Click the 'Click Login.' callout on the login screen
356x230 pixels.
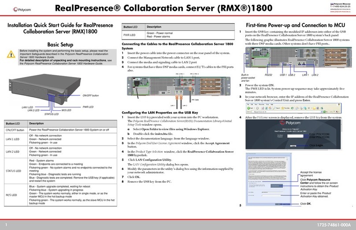(x=316, y=145)
